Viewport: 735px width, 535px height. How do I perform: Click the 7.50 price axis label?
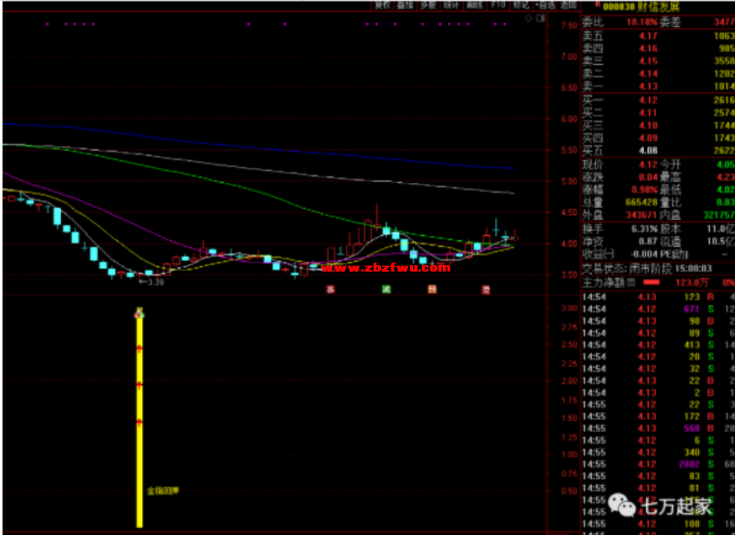click(569, 25)
